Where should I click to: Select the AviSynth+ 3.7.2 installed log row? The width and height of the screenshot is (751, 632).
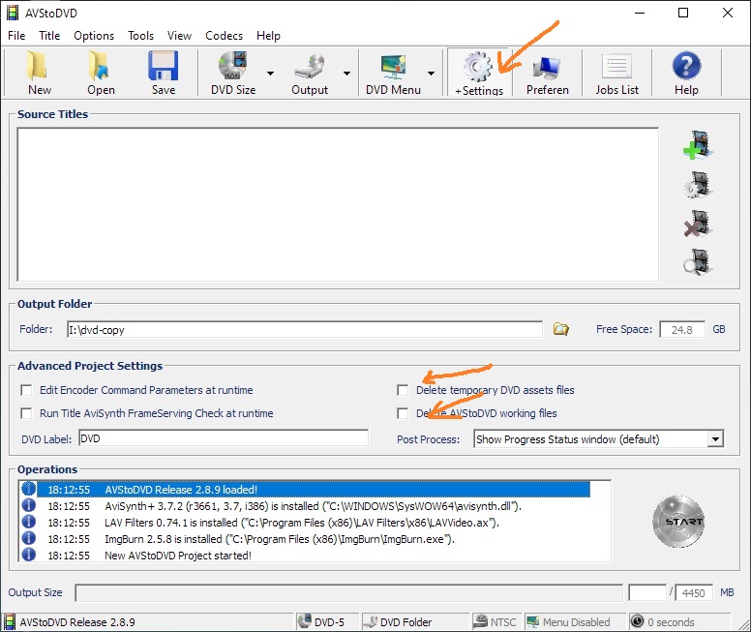305,506
